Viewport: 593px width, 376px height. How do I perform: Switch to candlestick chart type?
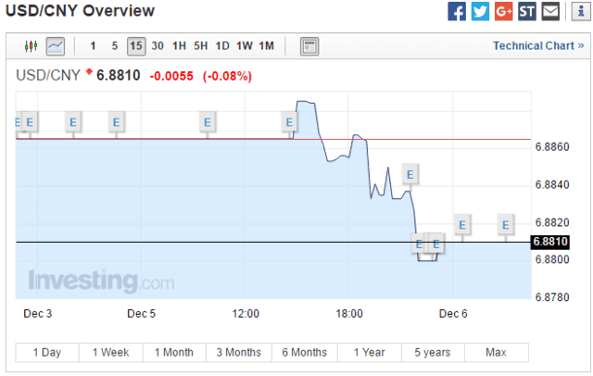(x=31, y=46)
